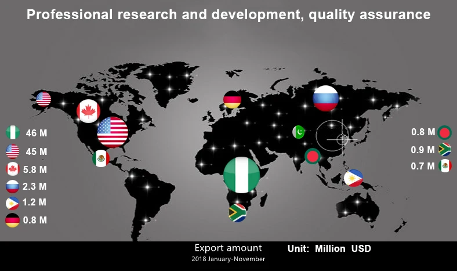
Task: Click the Mexico flag beside 0.7 M
Action: (445, 166)
